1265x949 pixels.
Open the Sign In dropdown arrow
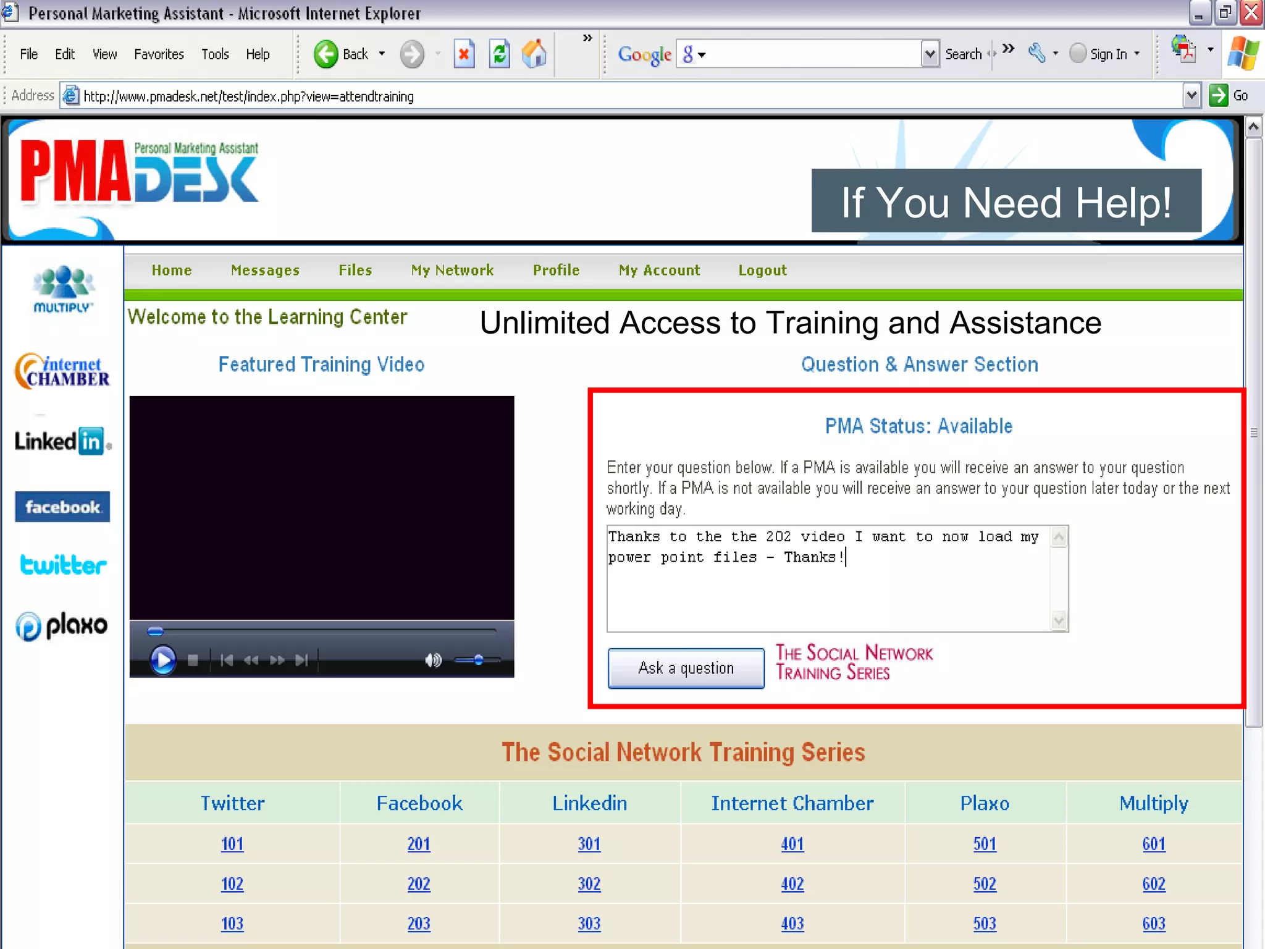coord(1137,54)
